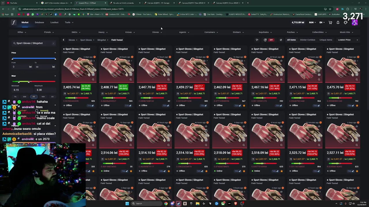The image size is (369, 207).
Task: Open the shopping cart
Action: [330, 22]
